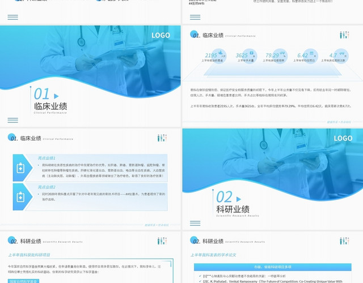363x283 pixels.
Task: Click the bed icon beside 4.7
Action: tap(342, 53)
